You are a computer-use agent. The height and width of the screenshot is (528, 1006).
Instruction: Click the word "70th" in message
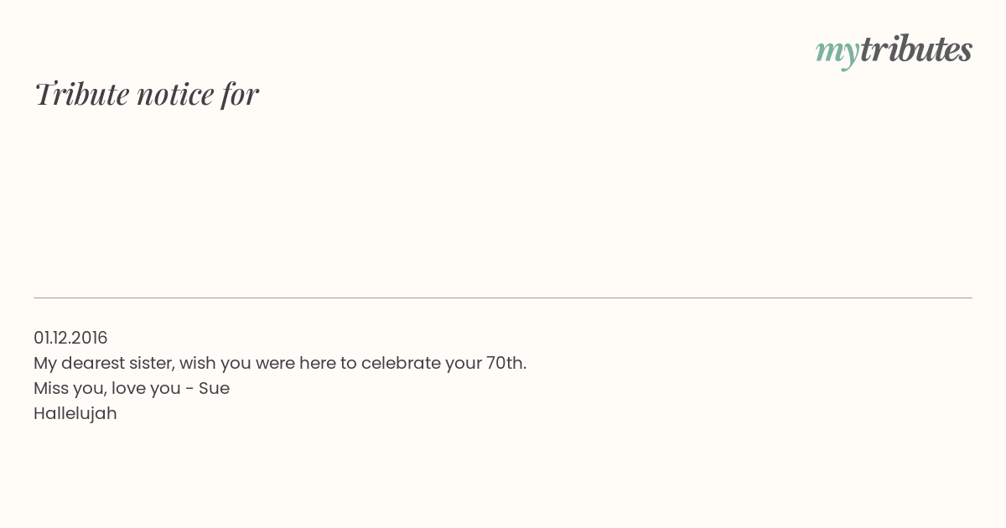(x=504, y=363)
